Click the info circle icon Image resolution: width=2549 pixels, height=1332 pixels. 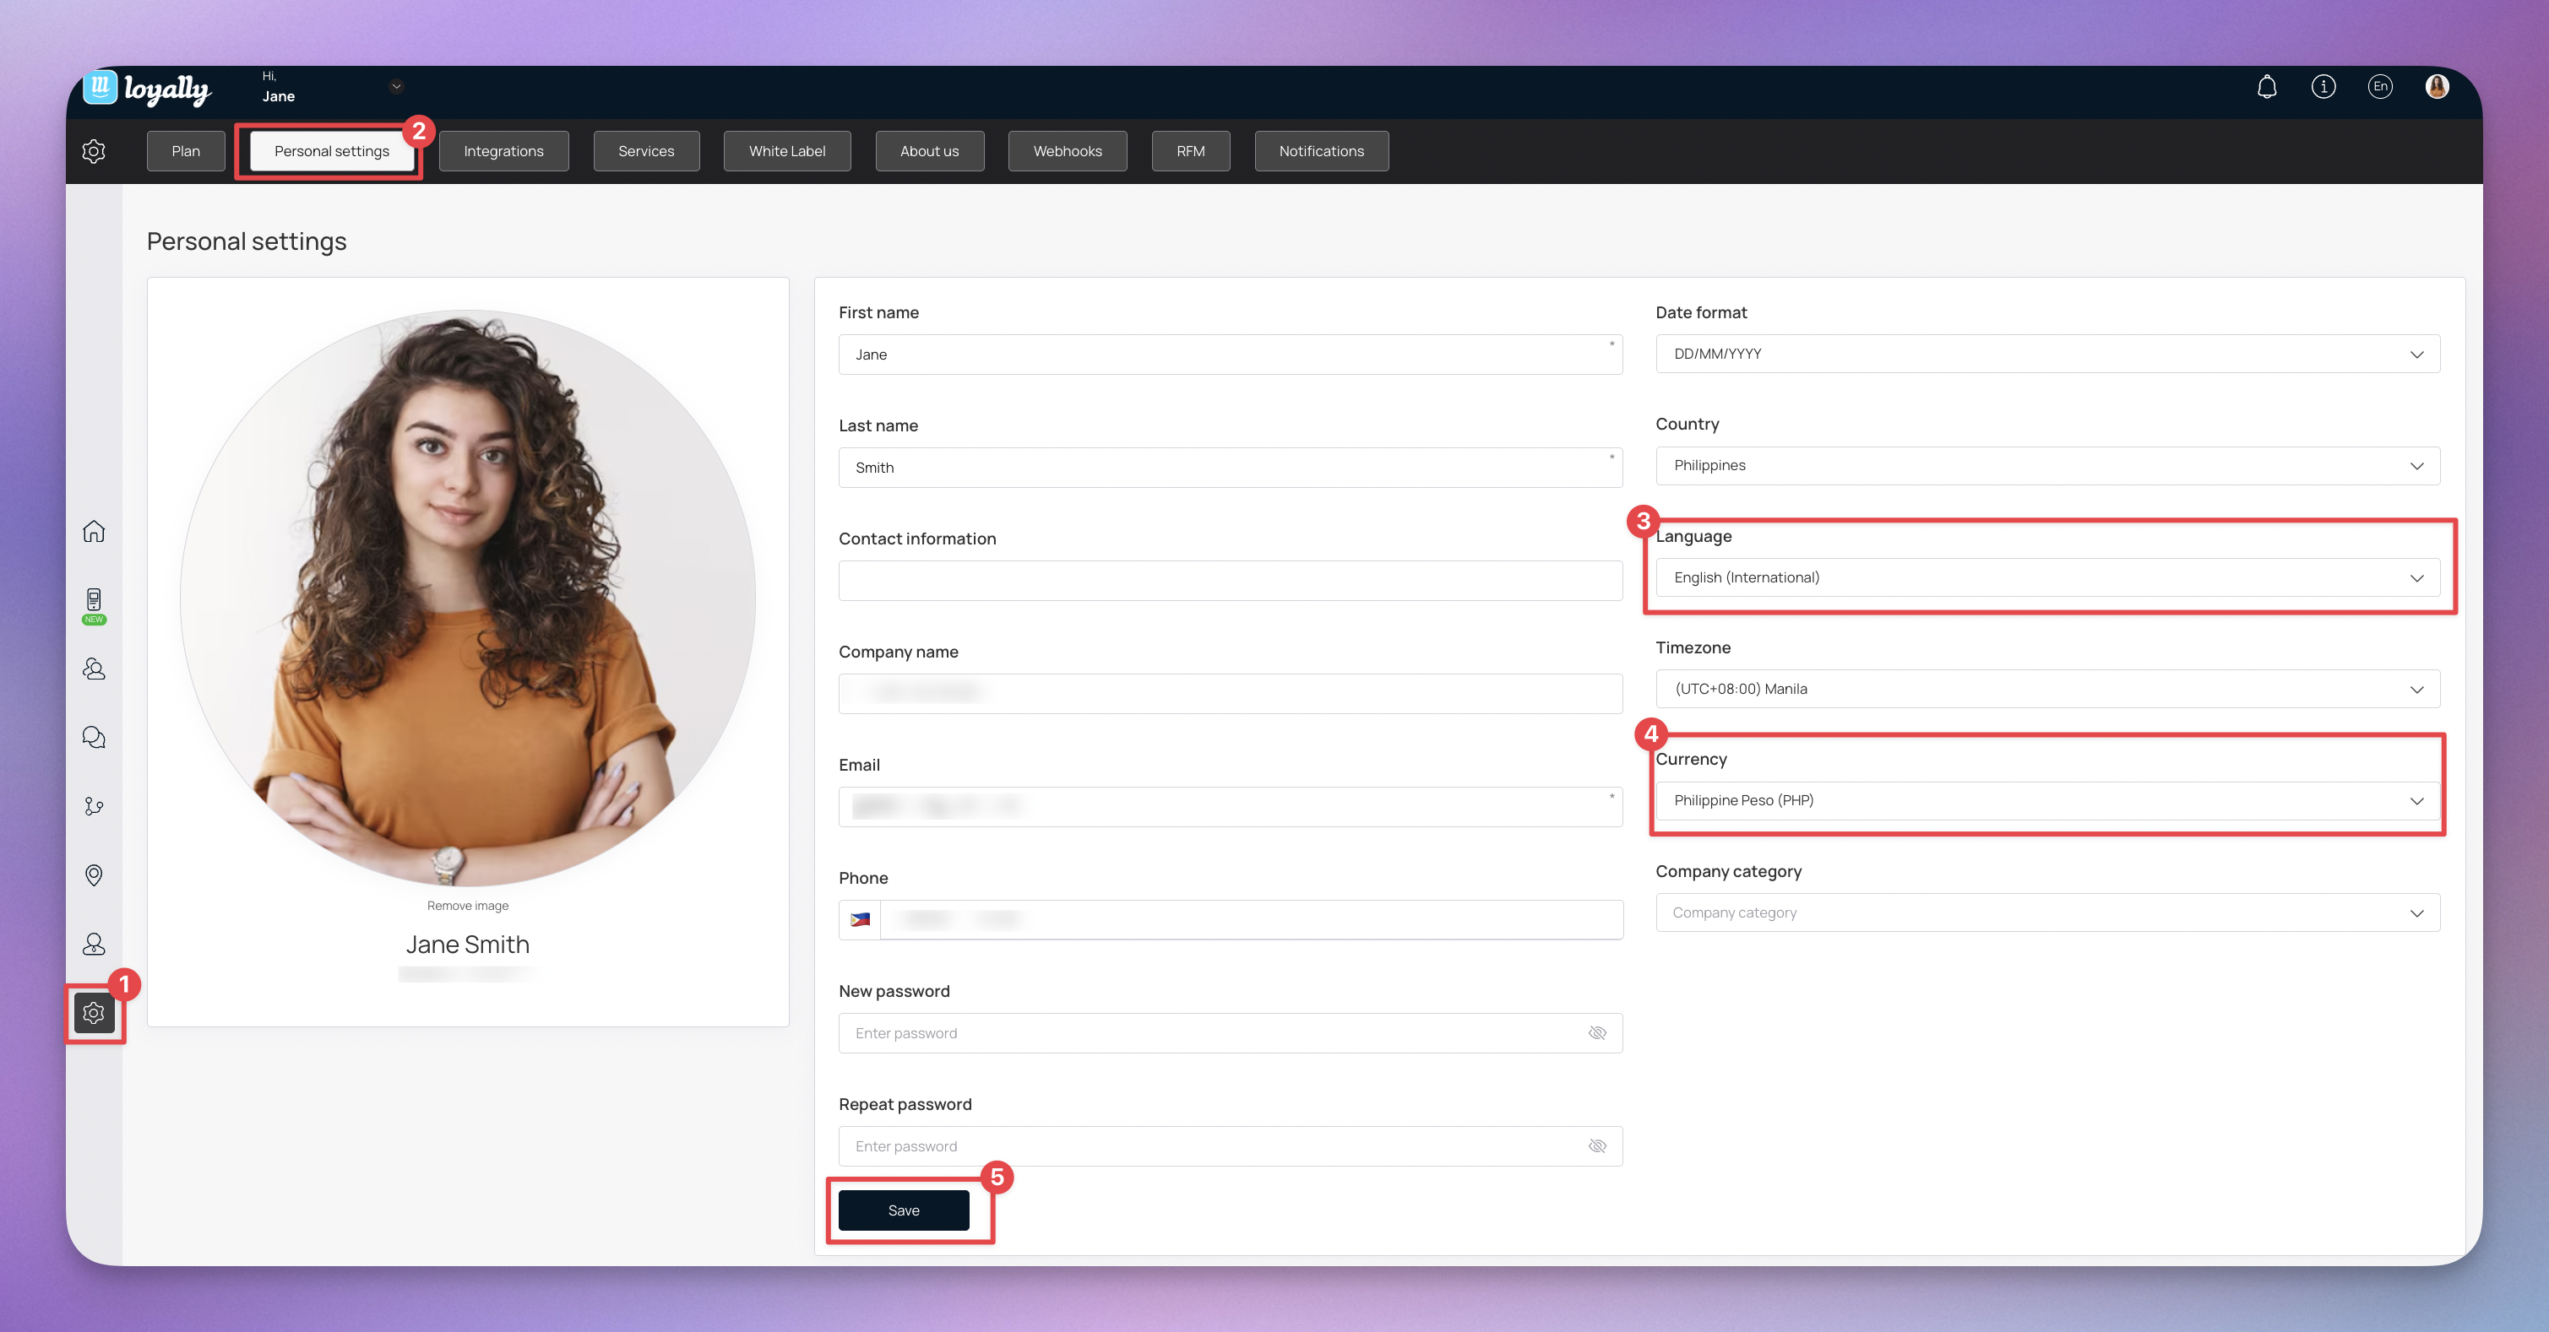click(x=2323, y=87)
